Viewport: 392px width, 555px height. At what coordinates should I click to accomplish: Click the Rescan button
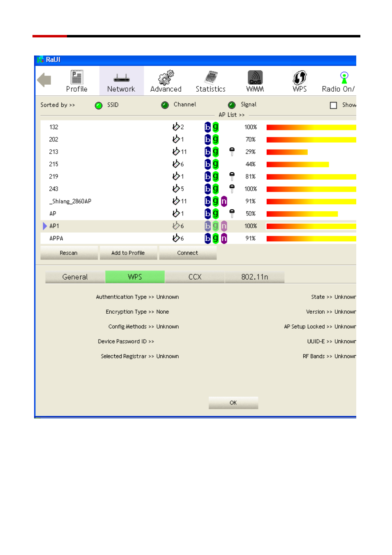point(69,253)
